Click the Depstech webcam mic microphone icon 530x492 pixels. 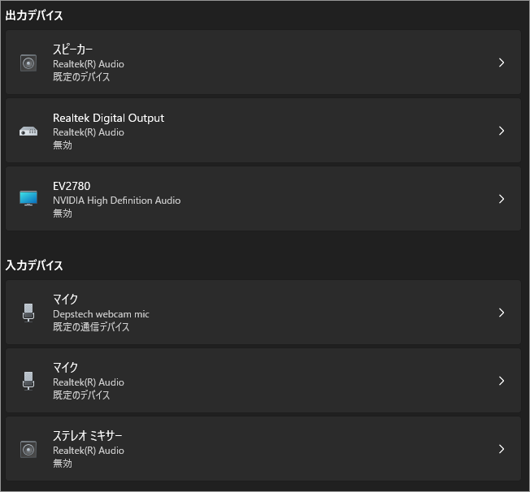point(28,313)
